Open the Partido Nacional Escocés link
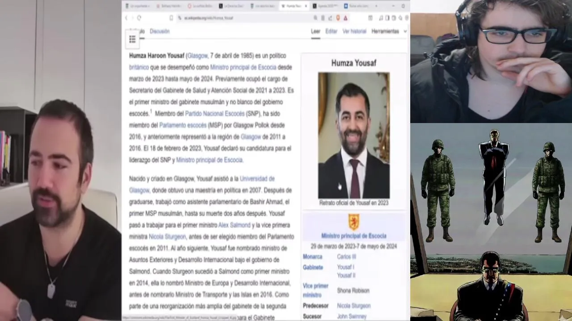This screenshot has height=321, width=572. [x=215, y=114]
